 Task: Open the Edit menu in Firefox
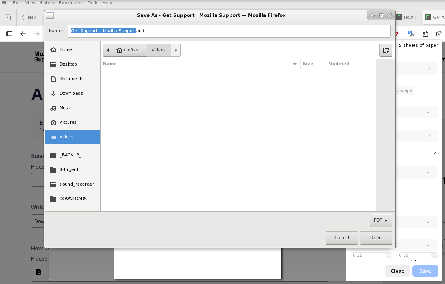click(17, 3)
